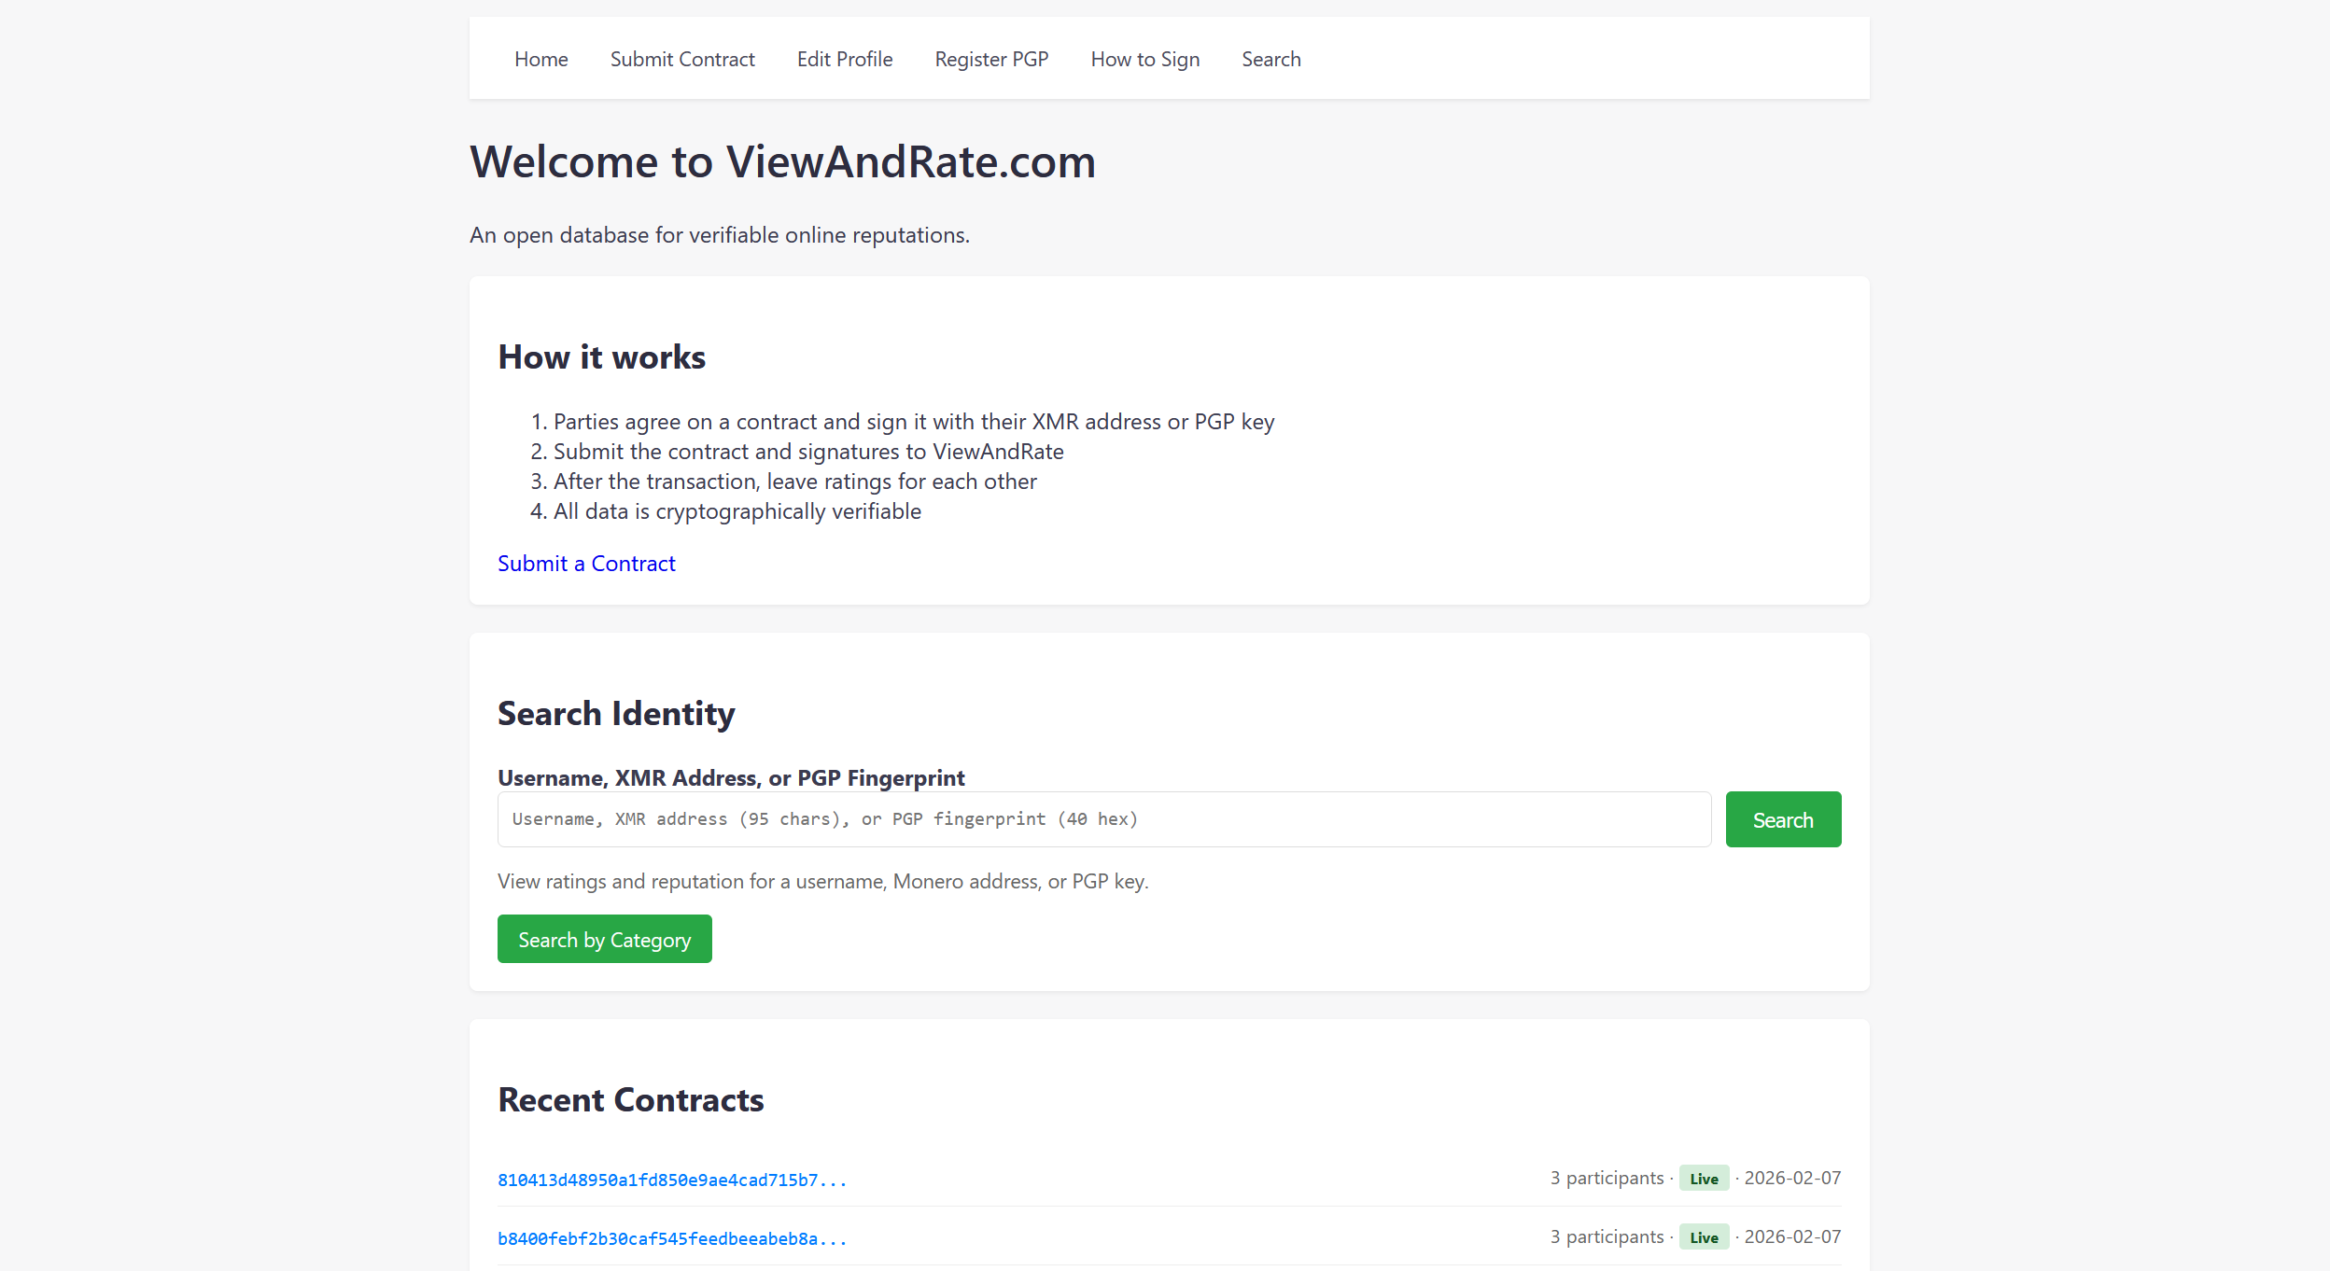2330x1271 pixels.
Task: Click 3 participants text of first contract
Action: pyautogui.click(x=1607, y=1178)
